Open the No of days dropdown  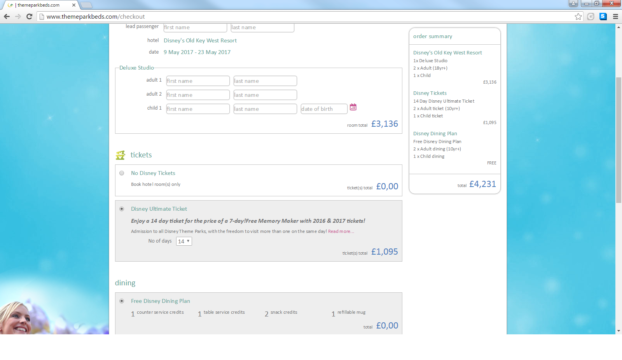(x=184, y=241)
